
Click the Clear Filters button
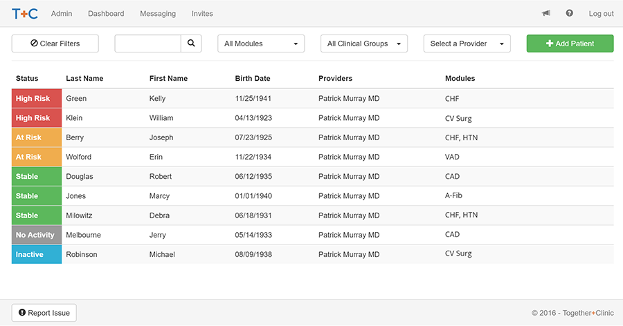(55, 44)
